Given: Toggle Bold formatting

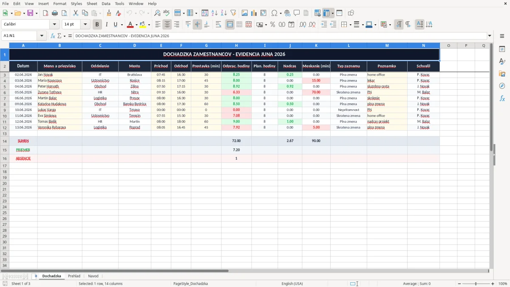Looking at the screenshot, I should [97, 25].
